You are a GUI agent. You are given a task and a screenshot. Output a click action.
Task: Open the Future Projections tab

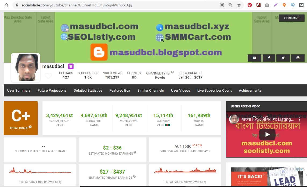tap(52, 90)
